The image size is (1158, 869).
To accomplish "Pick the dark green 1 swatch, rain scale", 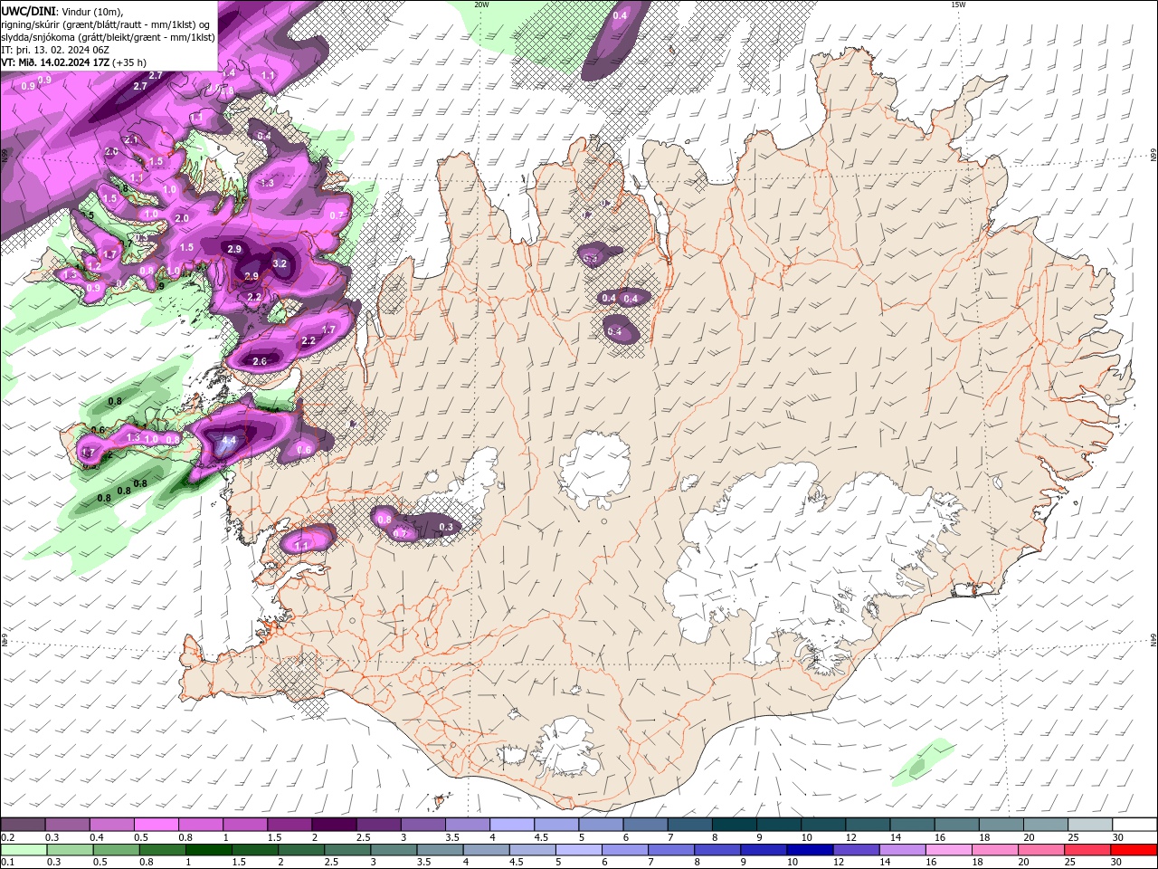I will click(x=209, y=850).
